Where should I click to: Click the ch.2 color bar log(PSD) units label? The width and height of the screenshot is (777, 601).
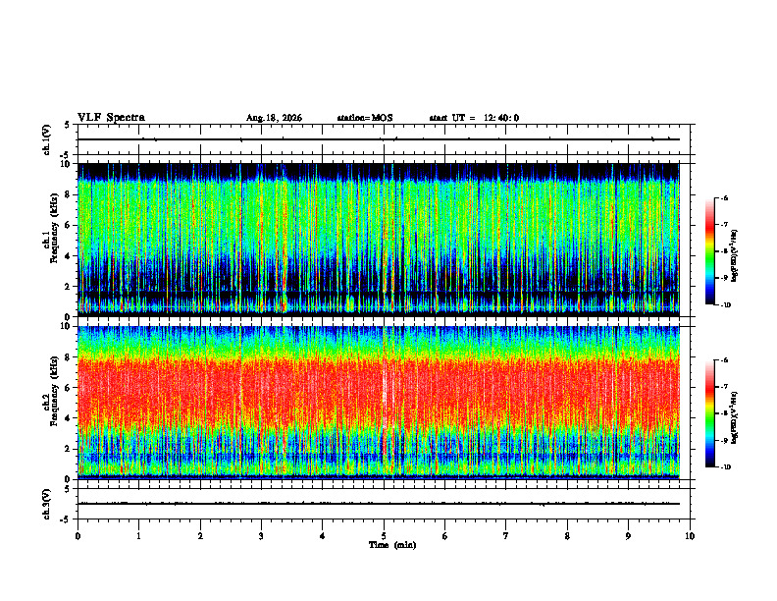click(735, 418)
